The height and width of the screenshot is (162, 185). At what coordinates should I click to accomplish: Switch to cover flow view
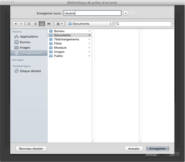[x=49, y=24]
